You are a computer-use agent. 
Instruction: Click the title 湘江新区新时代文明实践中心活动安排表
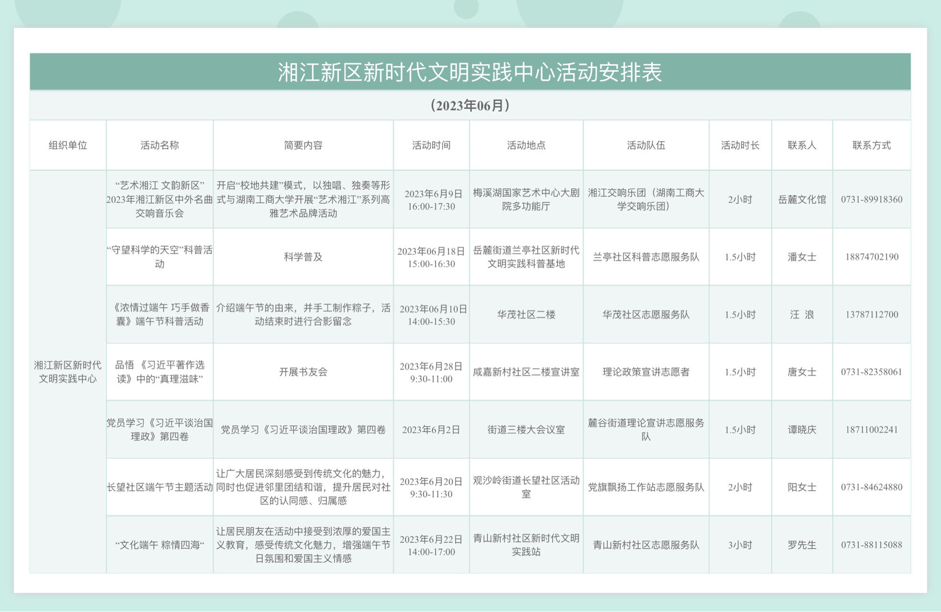(x=470, y=72)
